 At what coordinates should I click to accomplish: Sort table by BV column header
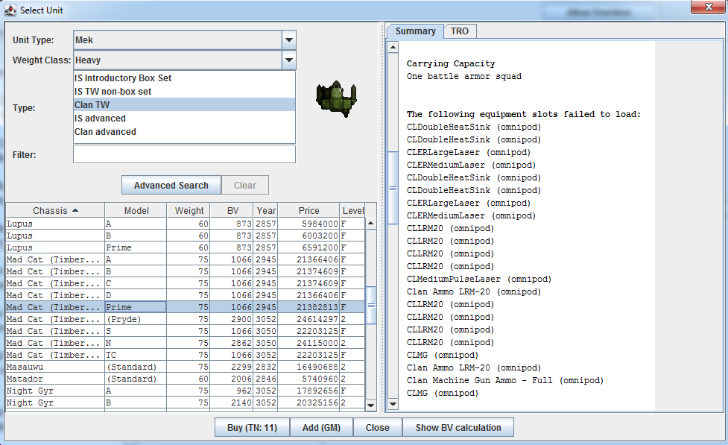click(232, 210)
